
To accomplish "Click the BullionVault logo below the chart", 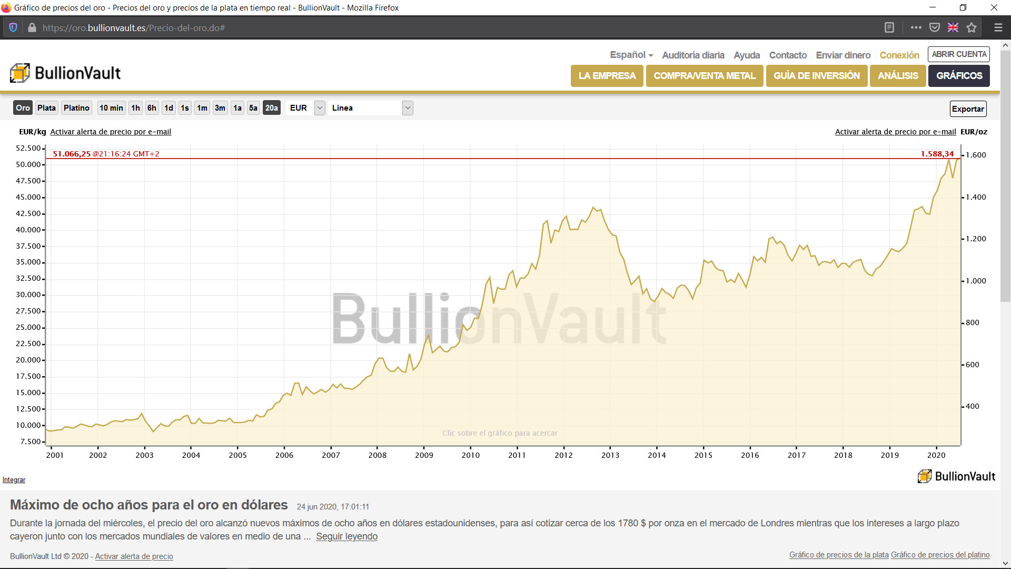I will click(x=956, y=476).
